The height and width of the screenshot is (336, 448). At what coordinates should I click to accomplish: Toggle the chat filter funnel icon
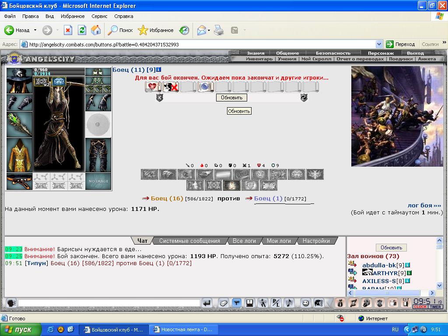tap(237, 303)
